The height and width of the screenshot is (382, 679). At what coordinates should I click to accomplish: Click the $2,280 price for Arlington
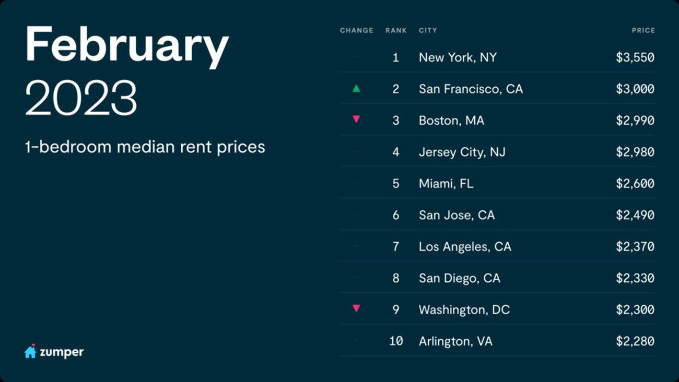[x=635, y=341]
